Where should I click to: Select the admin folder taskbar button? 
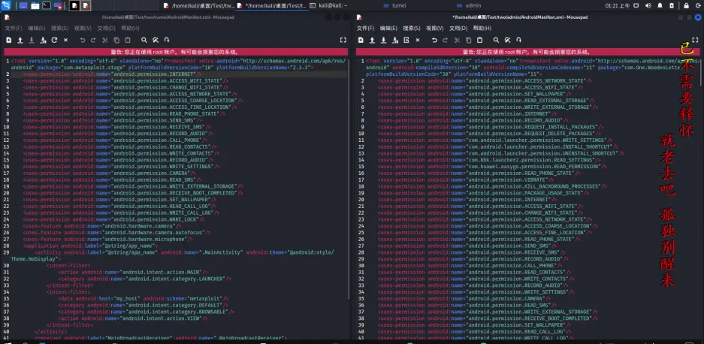(470, 5)
